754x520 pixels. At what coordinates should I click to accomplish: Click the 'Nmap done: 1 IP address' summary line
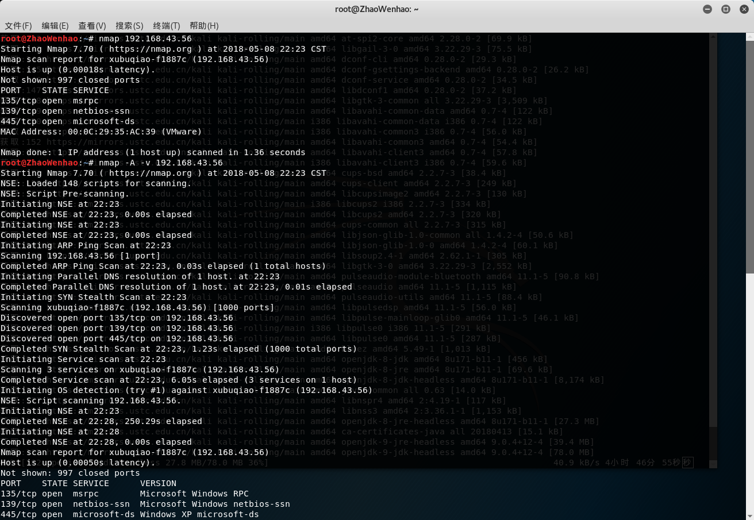pos(153,153)
